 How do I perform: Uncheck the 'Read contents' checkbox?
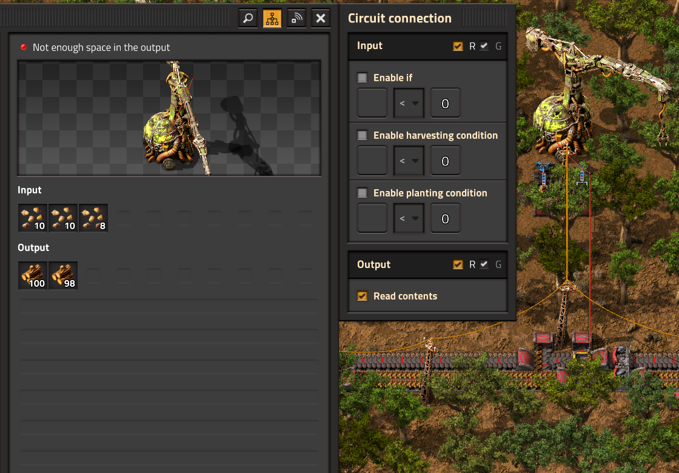tap(362, 296)
